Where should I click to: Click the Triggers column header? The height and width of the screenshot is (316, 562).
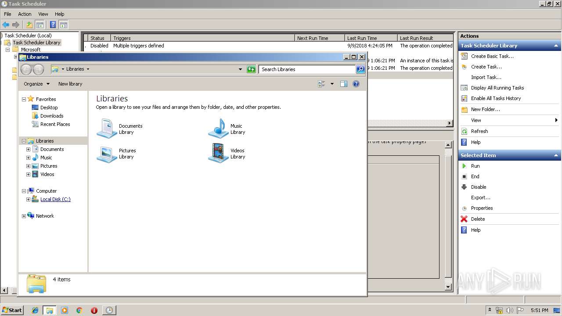[202, 38]
